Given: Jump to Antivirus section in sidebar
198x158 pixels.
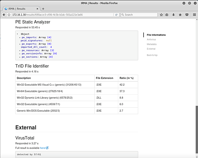Looking at the screenshot, I should point(151,39).
